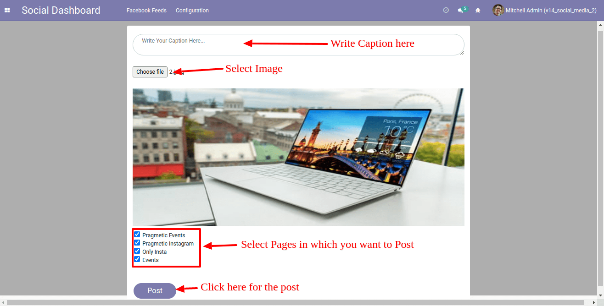604x306 pixels.
Task: Open the apps grid menu icon
Action: pyautogui.click(x=7, y=10)
